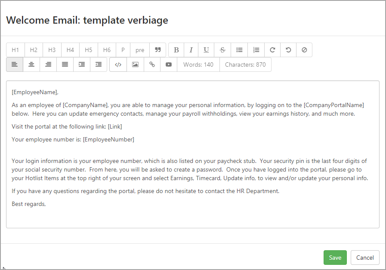
Task: Insert a blockquote
Action: coord(158,50)
